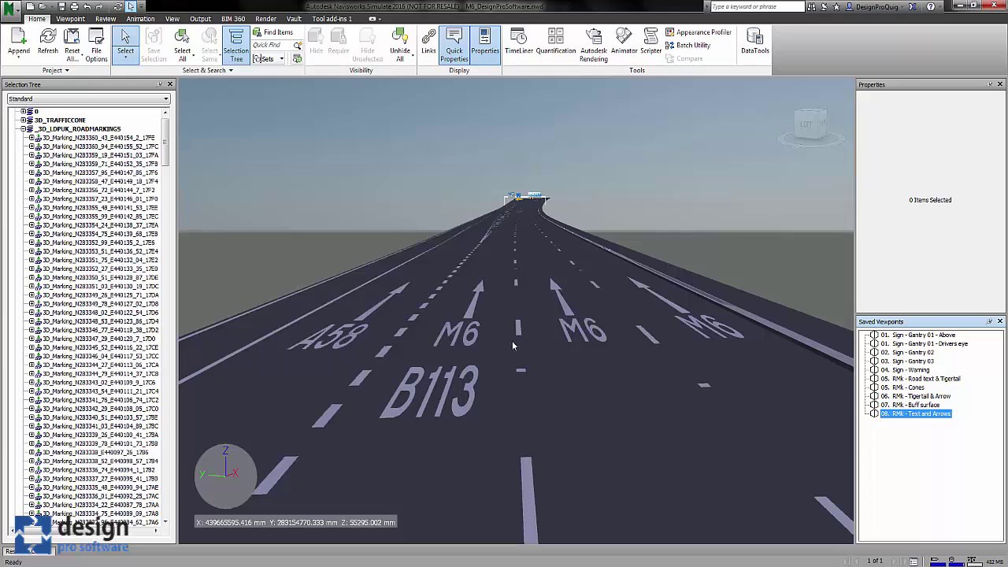Expand the Project panel dropdown
This screenshot has height=567, width=1008.
55,70
